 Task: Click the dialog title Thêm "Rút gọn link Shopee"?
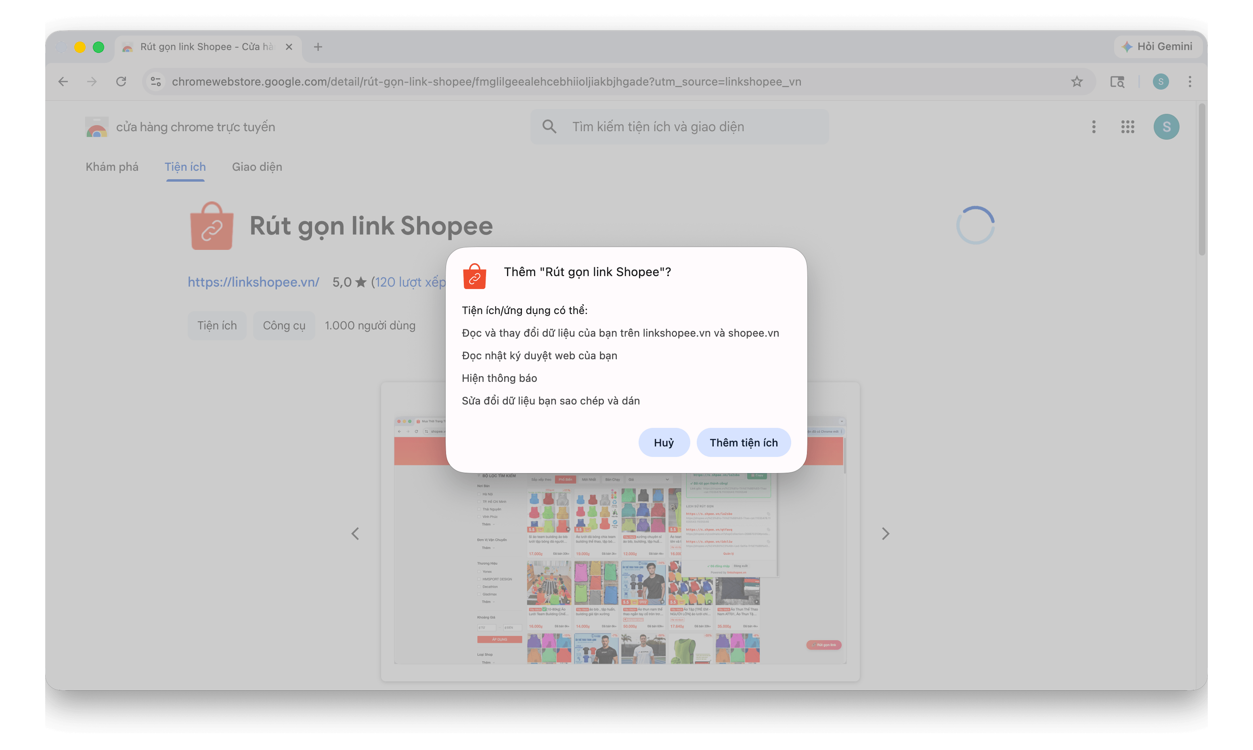(x=587, y=272)
